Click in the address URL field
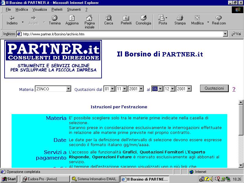Viewport: 244px width, 183px height. point(122,34)
